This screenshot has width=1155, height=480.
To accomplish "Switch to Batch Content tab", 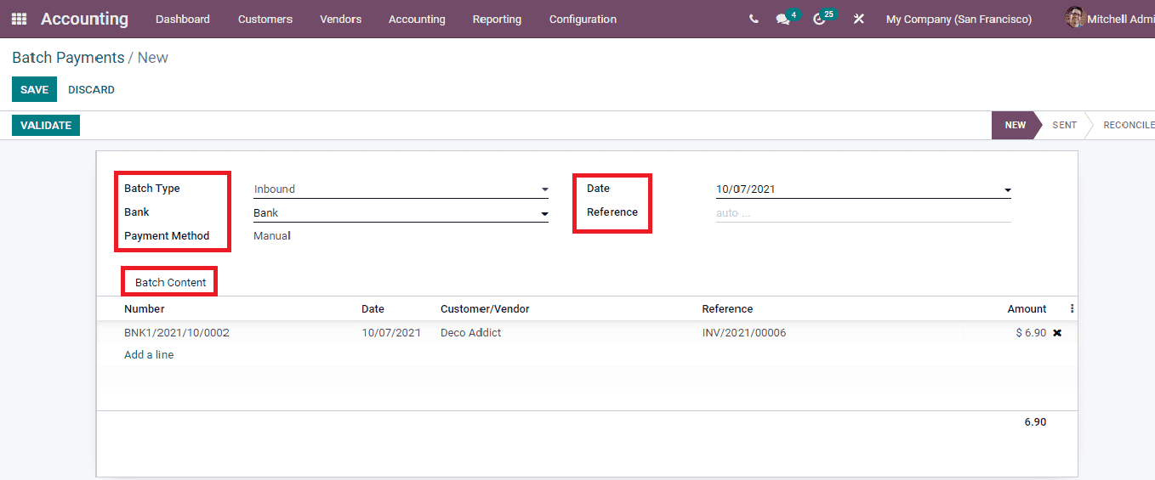I will (170, 282).
